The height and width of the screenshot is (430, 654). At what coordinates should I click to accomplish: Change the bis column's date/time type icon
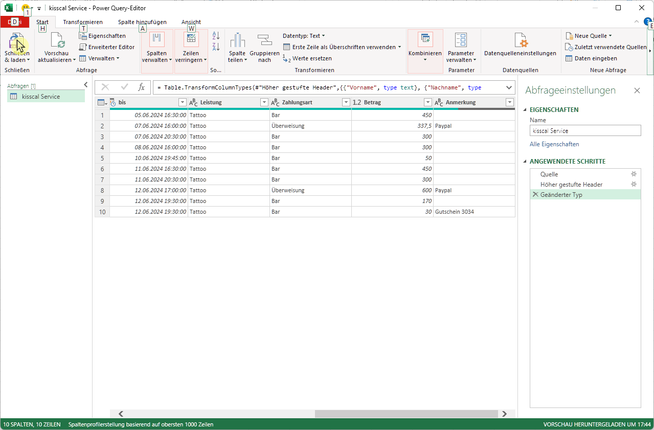[113, 102]
